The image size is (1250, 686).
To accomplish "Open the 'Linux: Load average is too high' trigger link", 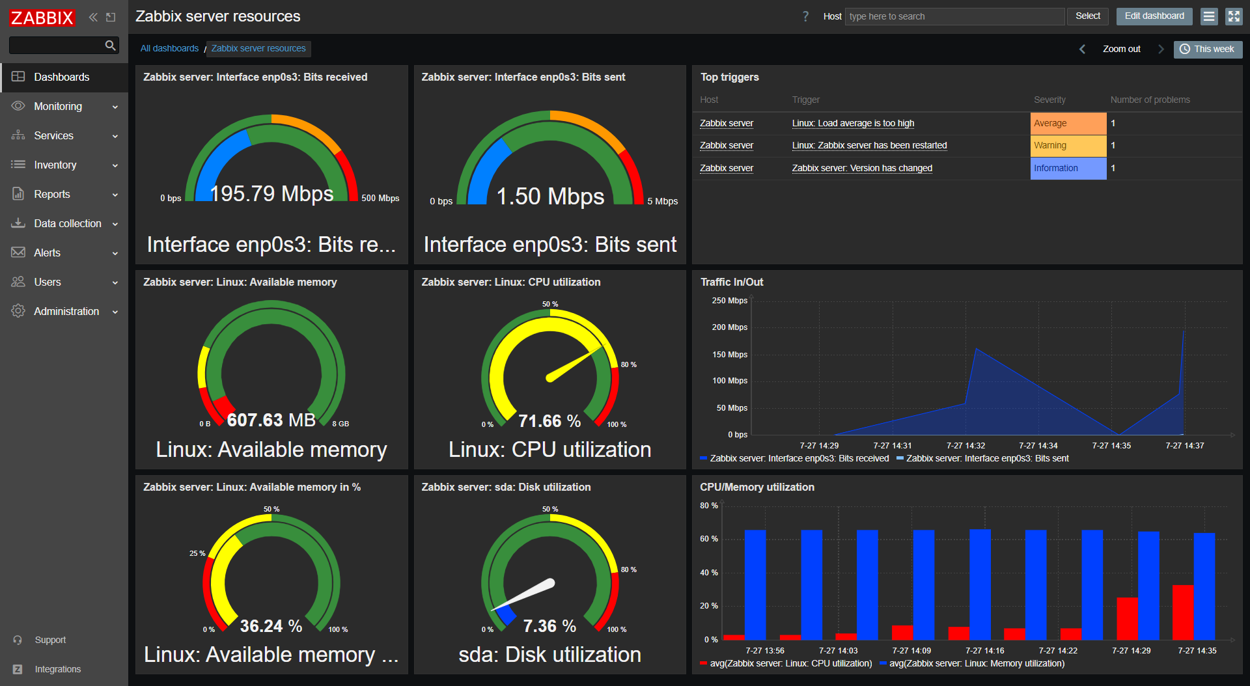I will click(853, 123).
